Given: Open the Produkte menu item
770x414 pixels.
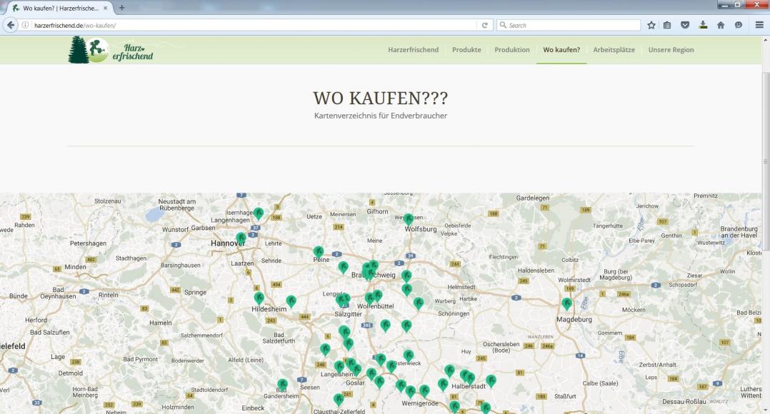Looking at the screenshot, I should [x=466, y=50].
